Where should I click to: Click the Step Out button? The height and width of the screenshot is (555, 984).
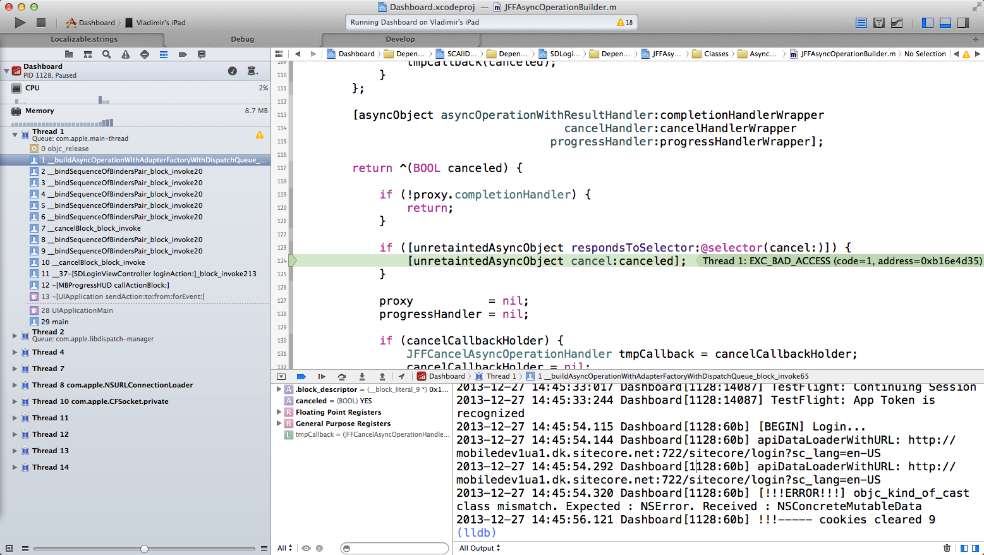pos(382,376)
